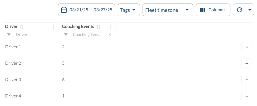The image size is (257, 106).
Task: Click the refresh icon button
Action: [240, 10]
